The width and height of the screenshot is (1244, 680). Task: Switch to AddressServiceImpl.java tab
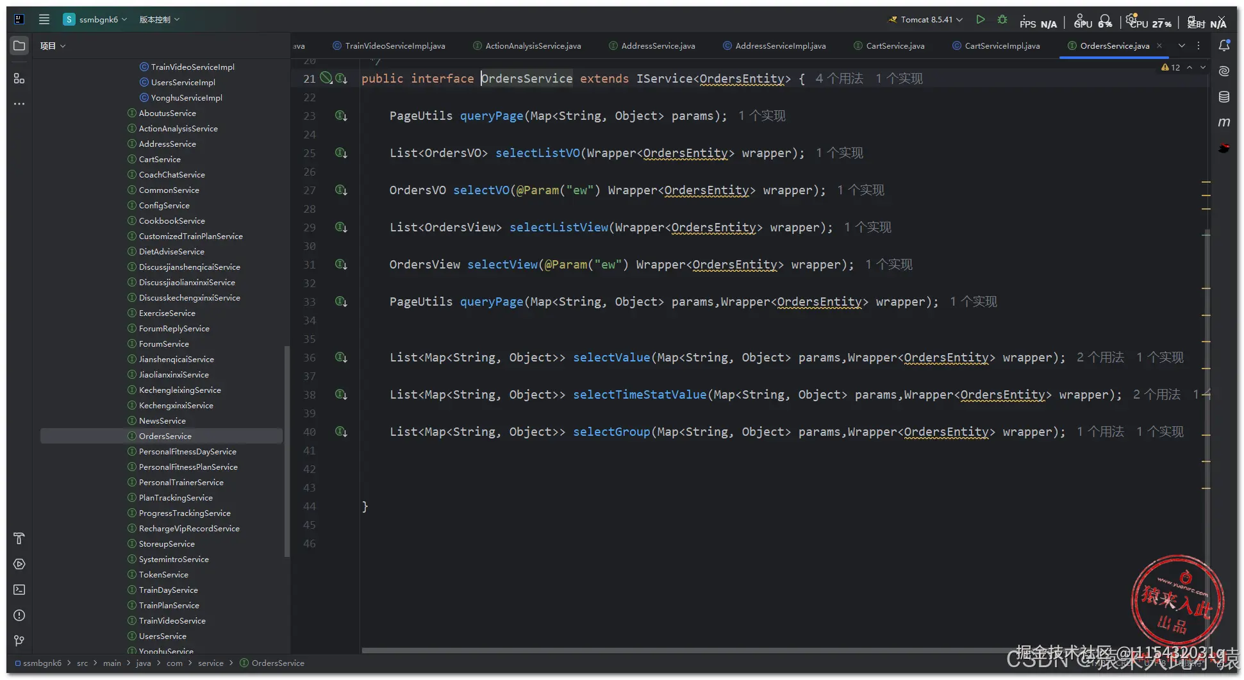(774, 46)
